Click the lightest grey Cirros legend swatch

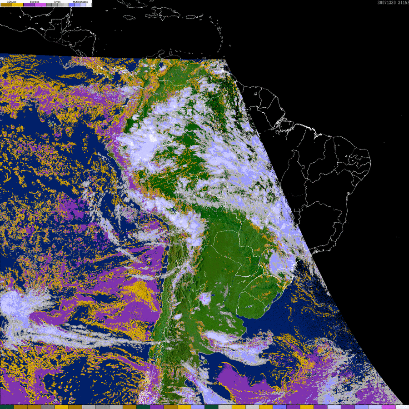tap(66, 5)
